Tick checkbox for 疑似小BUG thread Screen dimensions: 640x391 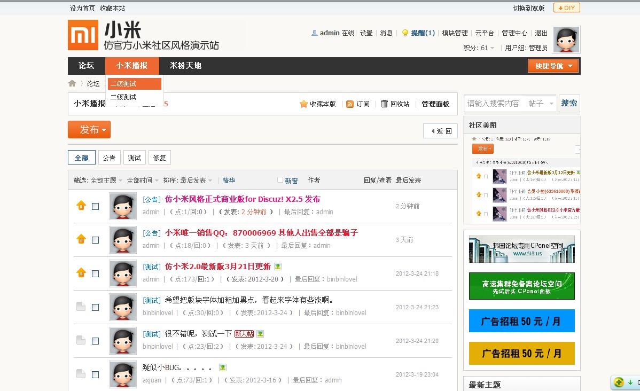(x=96, y=374)
